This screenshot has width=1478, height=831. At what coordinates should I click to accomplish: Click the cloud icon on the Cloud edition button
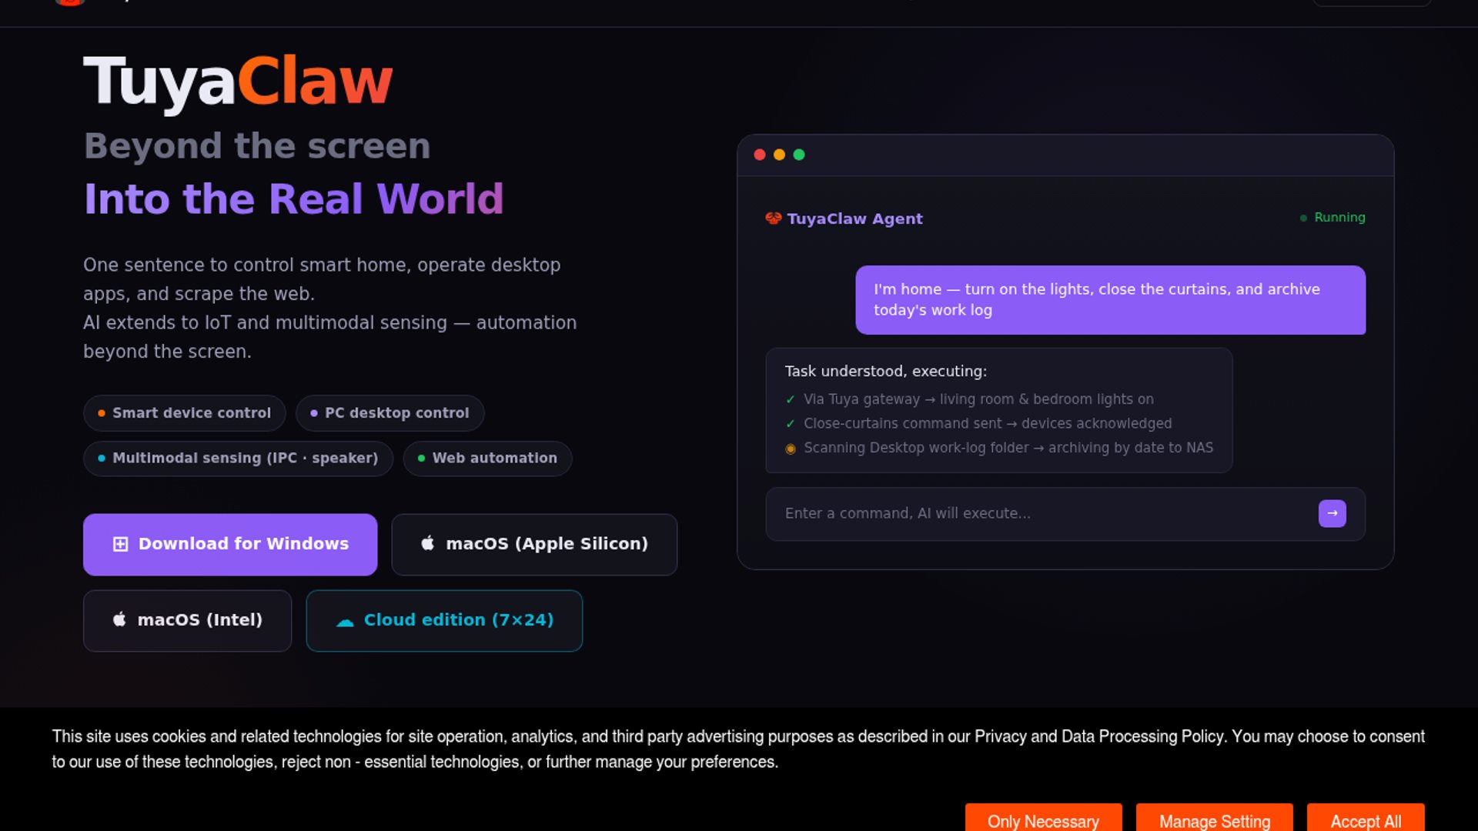[345, 621]
